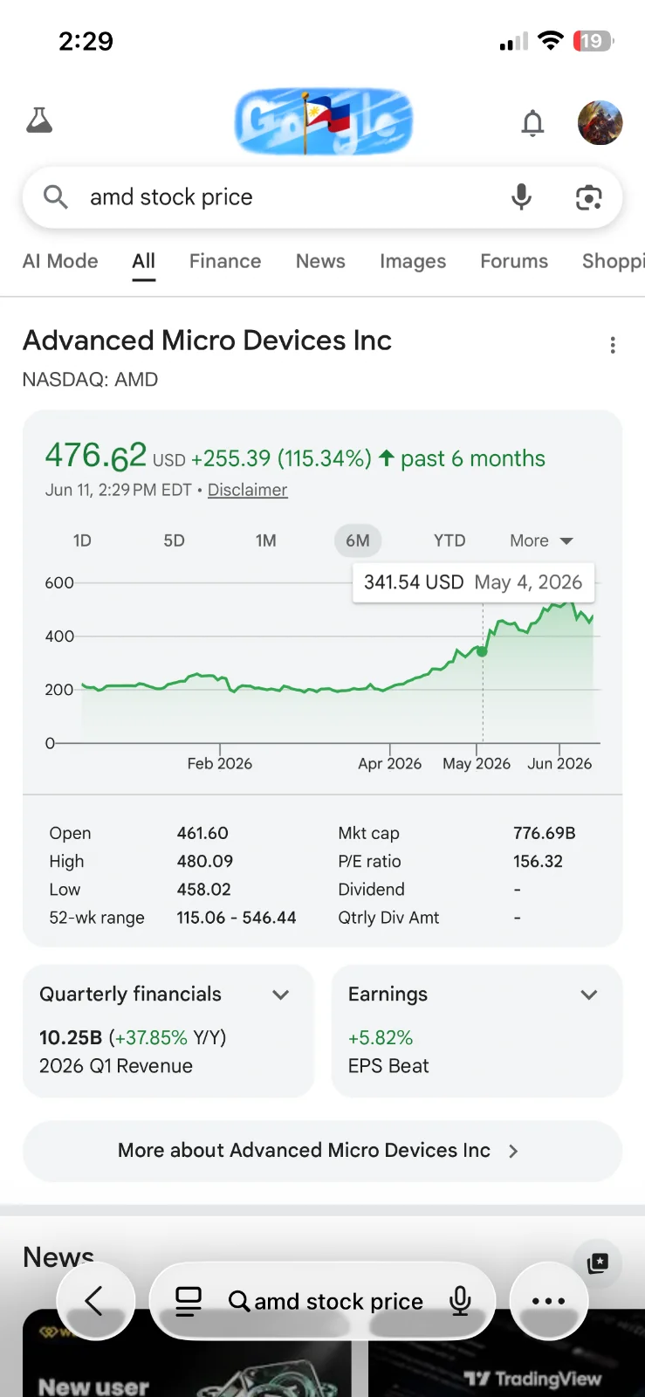
Task: Open the tabs icon in bottom bar
Action: click(x=189, y=1301)
